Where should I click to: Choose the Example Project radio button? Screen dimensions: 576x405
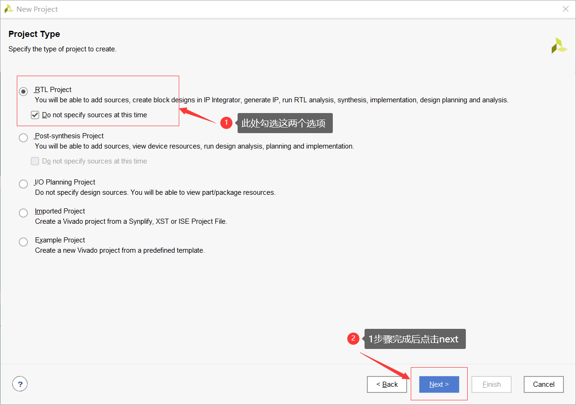tap(23, 242)
